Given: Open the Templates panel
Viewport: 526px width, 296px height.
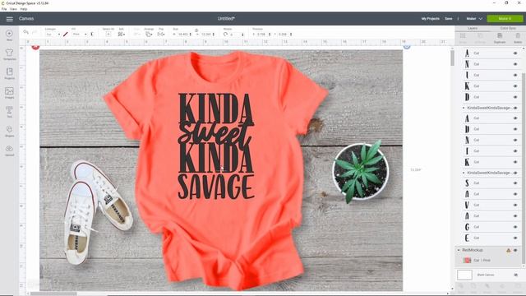Looking at the screenshot, I should [x=9, y=53].
